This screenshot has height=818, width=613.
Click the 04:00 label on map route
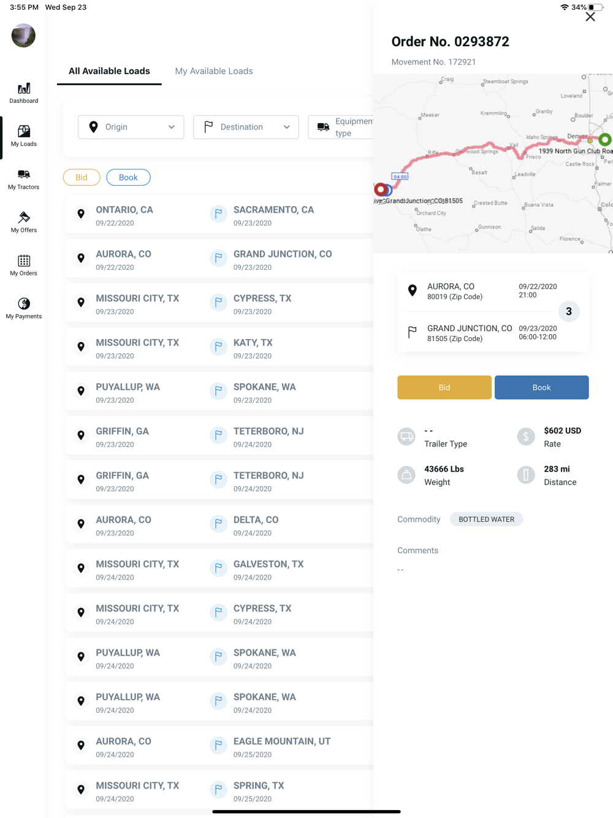pyautogui.click(x=400, y=177)
